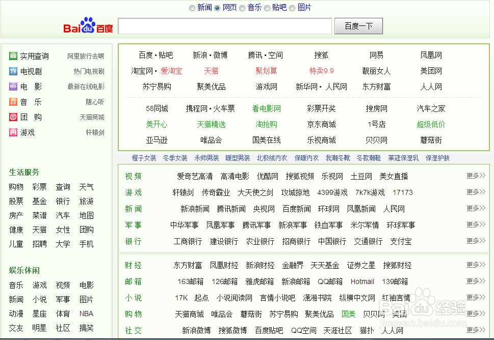
Task: Click the 实用查询 sidebar icon
Action: click(x=13, y=56)
